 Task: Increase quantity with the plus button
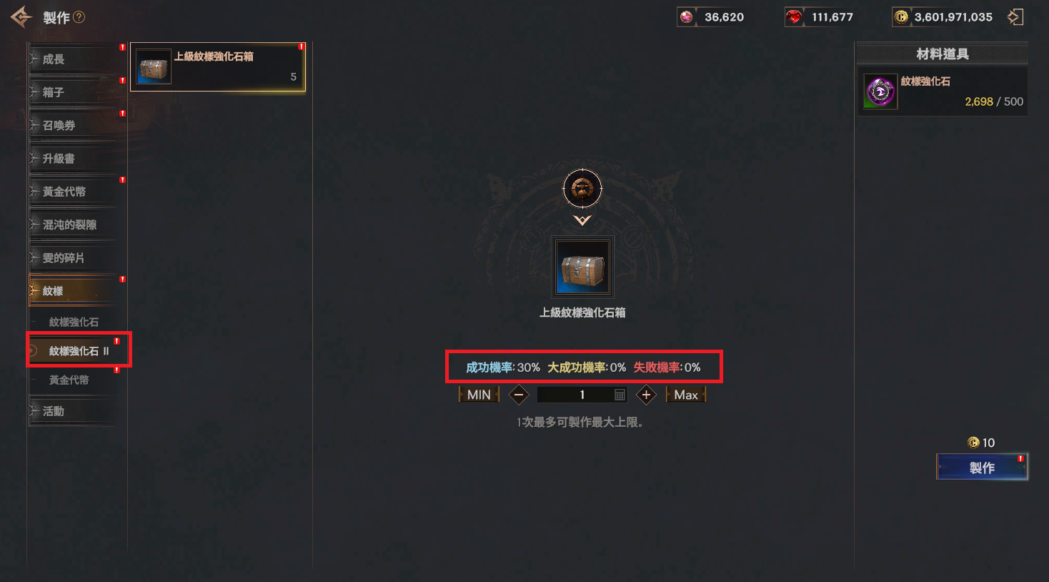point(646,395)
